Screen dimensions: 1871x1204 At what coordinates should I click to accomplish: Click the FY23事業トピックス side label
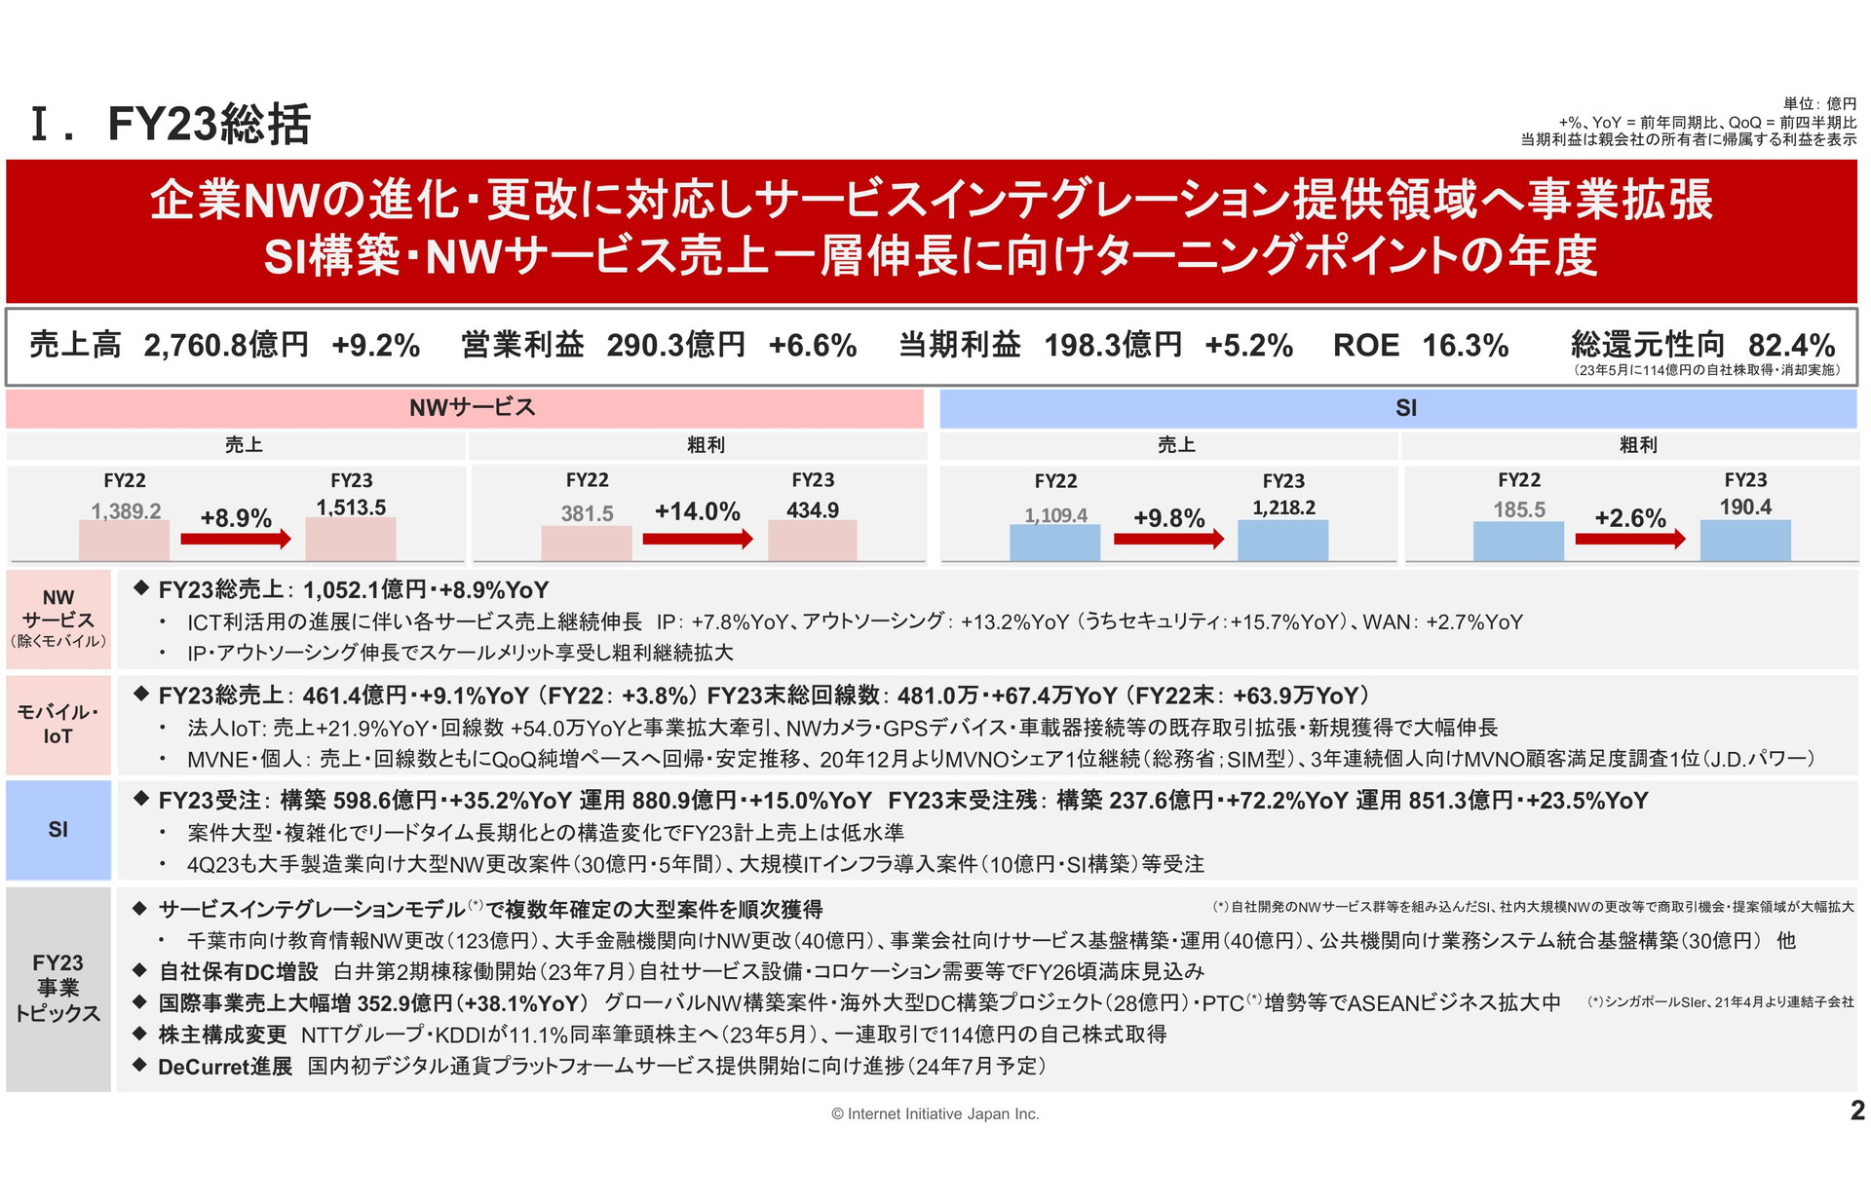click(58, 988)
